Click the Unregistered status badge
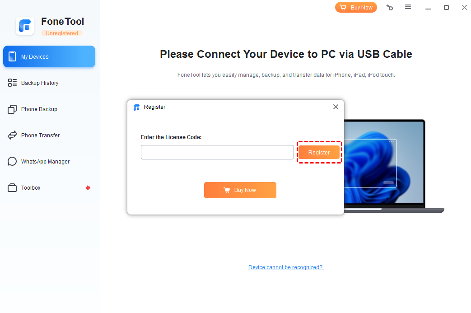The width and height of the screenshot is (471, 313). pos(62,33)
